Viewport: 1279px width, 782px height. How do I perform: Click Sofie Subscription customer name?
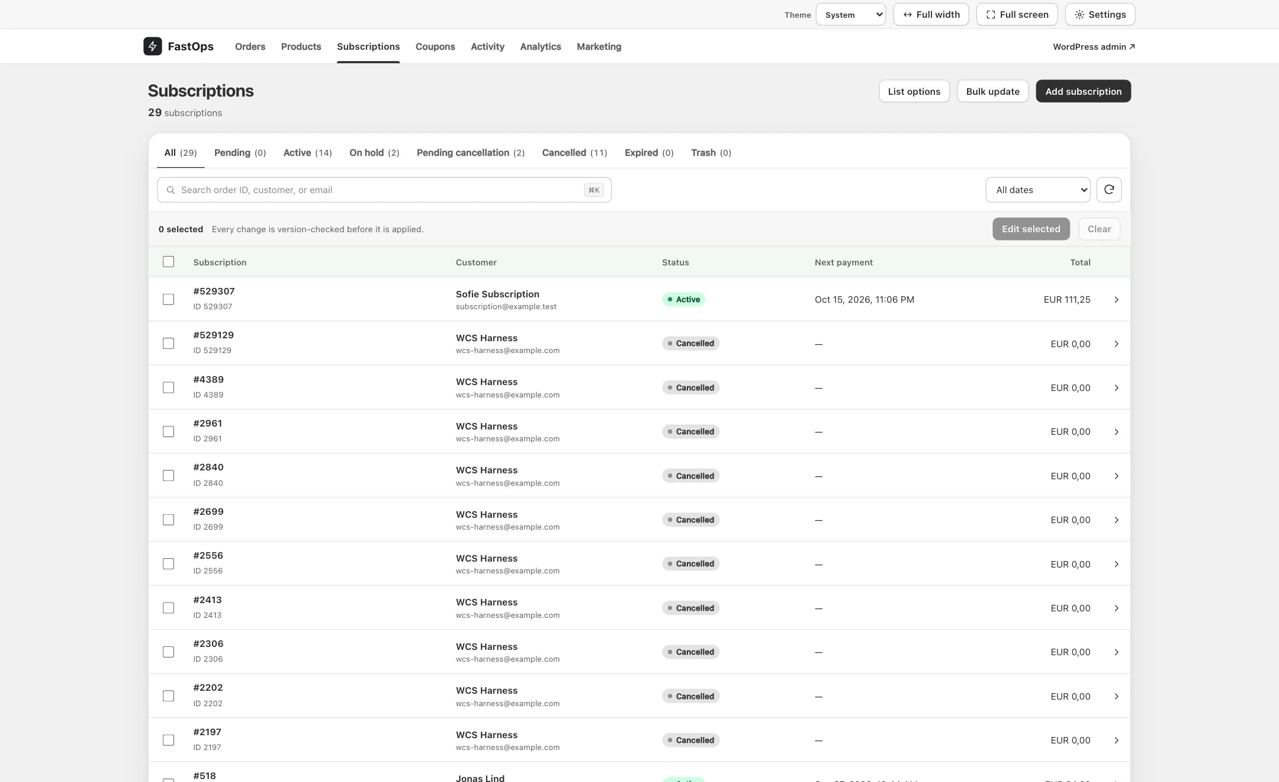pos(497,294)
